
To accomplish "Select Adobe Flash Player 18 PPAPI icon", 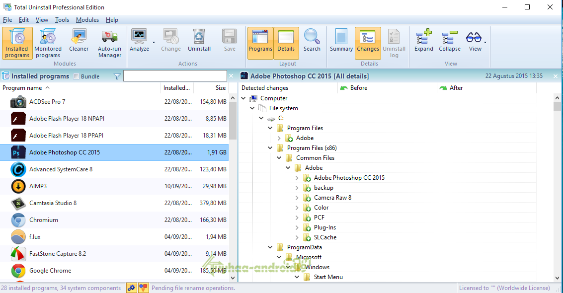I will (x=18, y=136).
